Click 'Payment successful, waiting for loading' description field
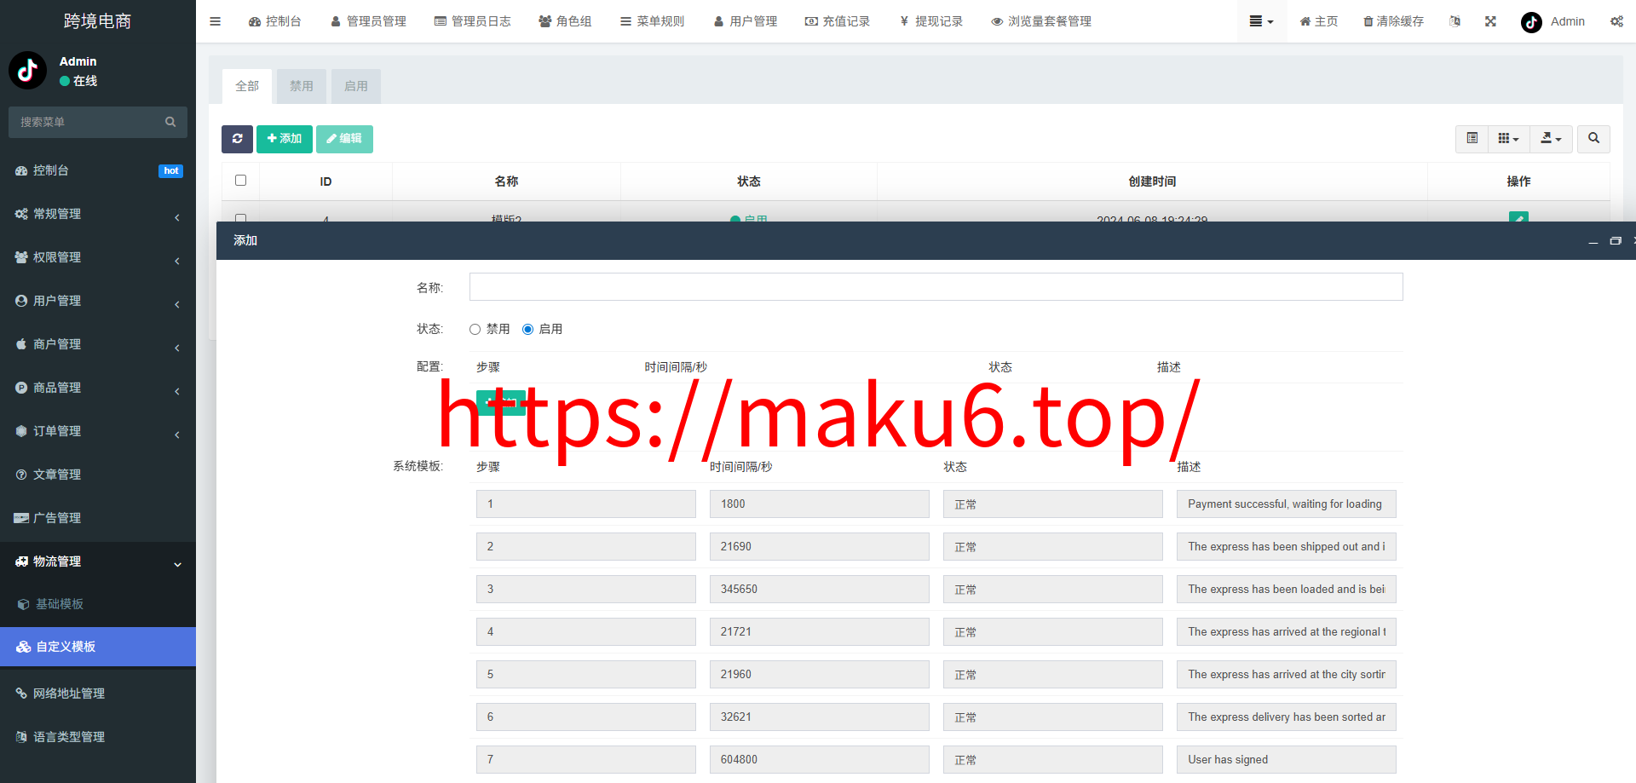Image resolution: width=1636 pixels, height=783 pixels. tap(1286, 504)
